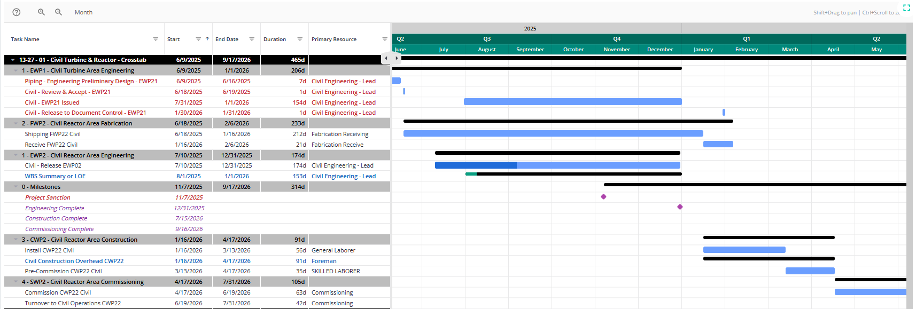Viewport: 916px width, 309px height.
Task: Click the Engineering Complete milestone diamond in the chart
Action: [x=680, y=207]
